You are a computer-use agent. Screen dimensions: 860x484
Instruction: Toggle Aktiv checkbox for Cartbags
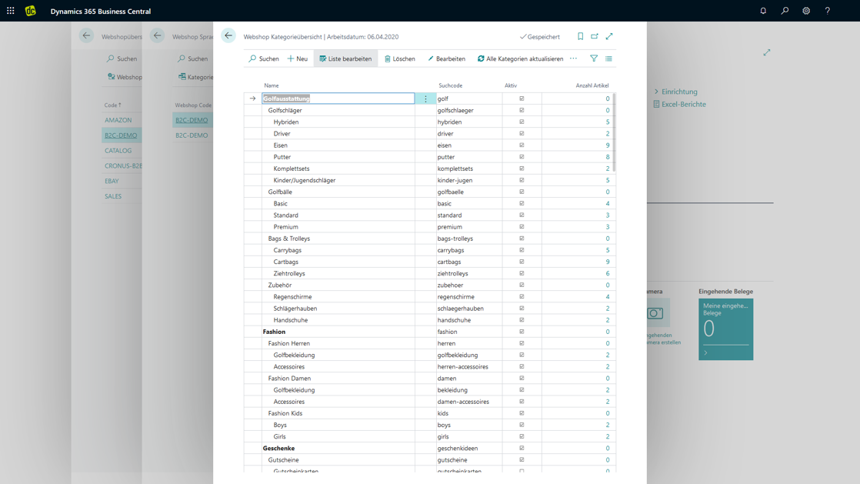(522, 262)
